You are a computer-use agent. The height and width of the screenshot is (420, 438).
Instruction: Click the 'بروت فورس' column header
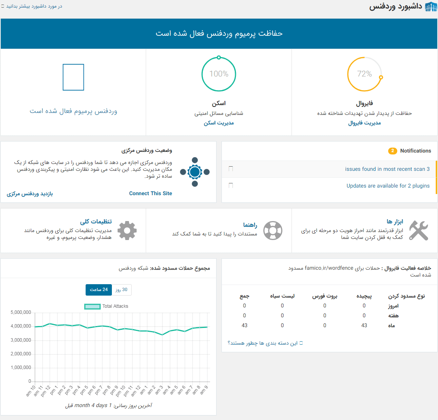click(325, 296)
